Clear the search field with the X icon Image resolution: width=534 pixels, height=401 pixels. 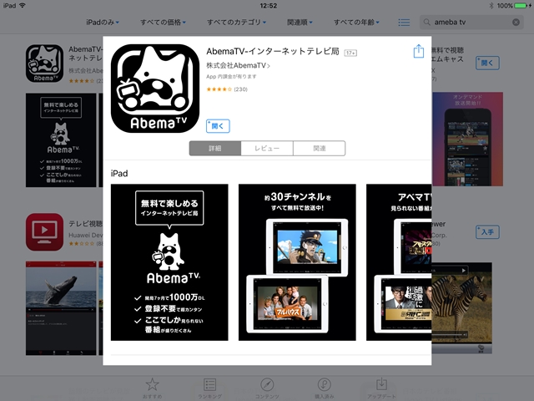[516, 23]
